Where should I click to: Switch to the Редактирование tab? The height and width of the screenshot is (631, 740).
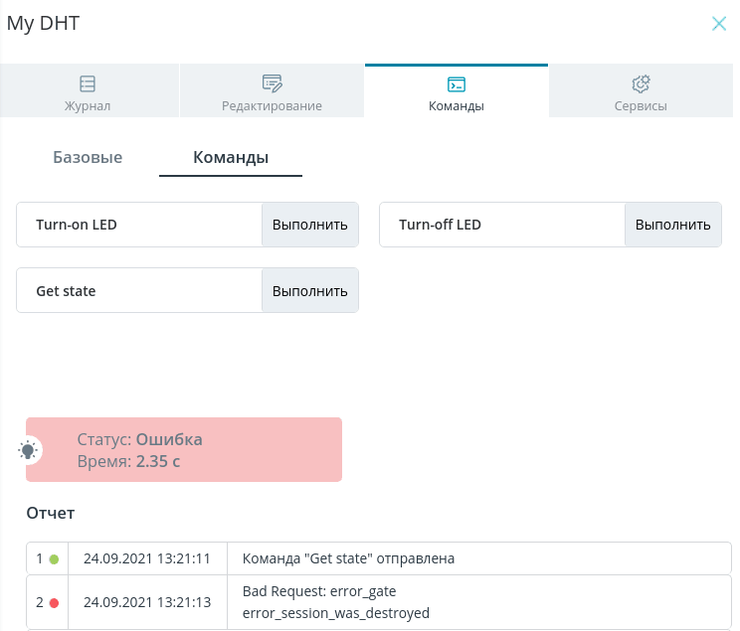[272, 90]
